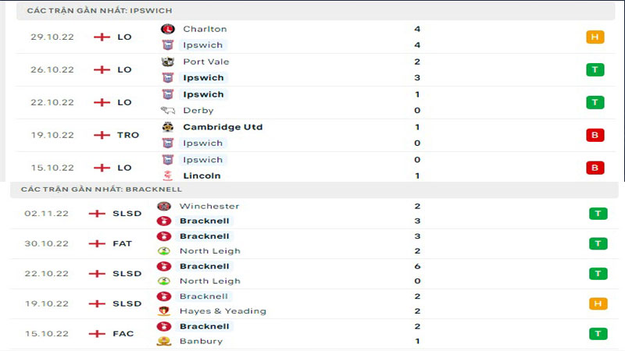Screen dimensions: 625x351
Task: Click the TRO competition label
Action: tap(128, 135)
